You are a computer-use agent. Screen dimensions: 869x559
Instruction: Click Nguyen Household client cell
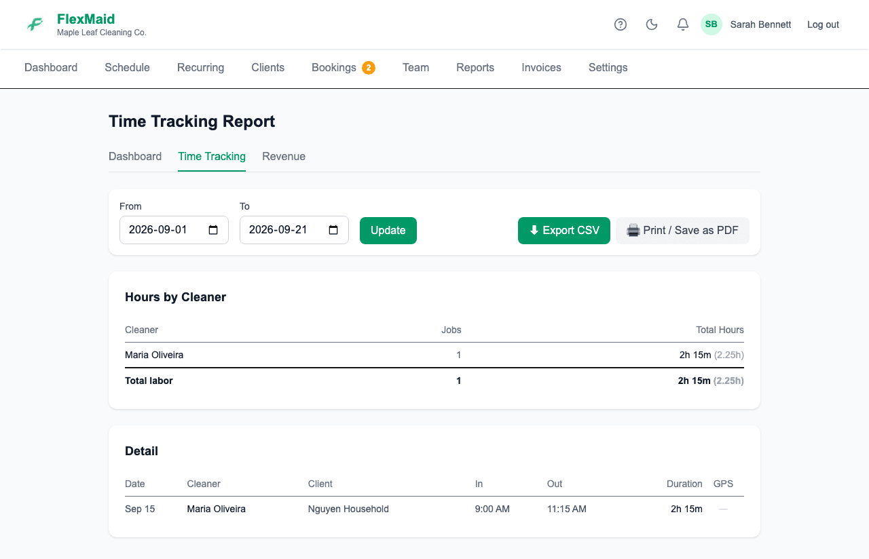coord(348,509)
